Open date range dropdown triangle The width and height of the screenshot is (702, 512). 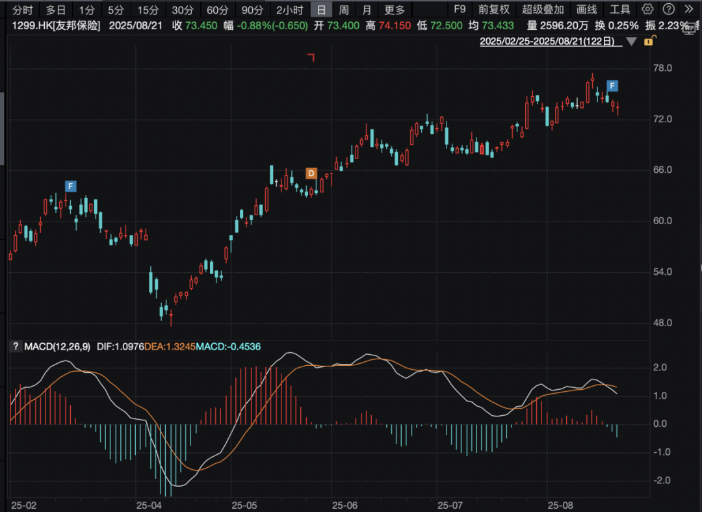(x=631, y=42)
